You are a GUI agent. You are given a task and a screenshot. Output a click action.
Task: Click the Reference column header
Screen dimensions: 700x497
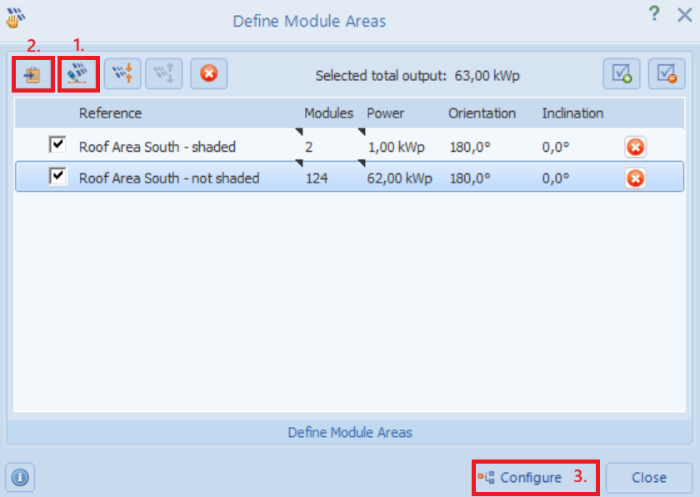coord(110,113)
